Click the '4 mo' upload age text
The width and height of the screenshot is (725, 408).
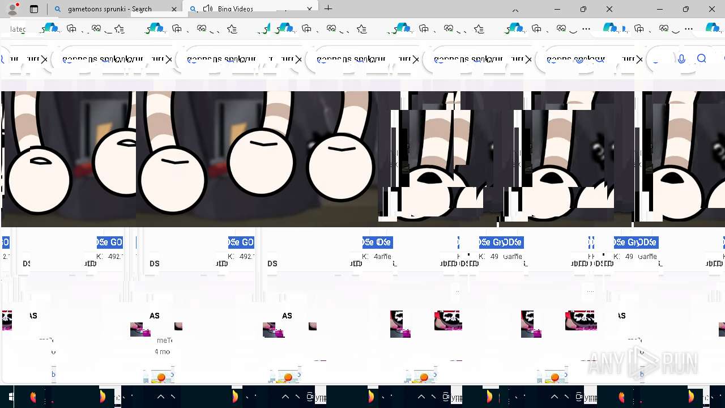tap(162, 351)
